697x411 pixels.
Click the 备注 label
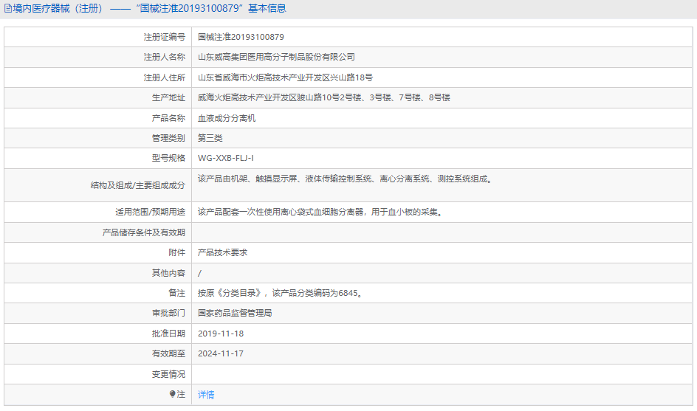tap(176, 293)
